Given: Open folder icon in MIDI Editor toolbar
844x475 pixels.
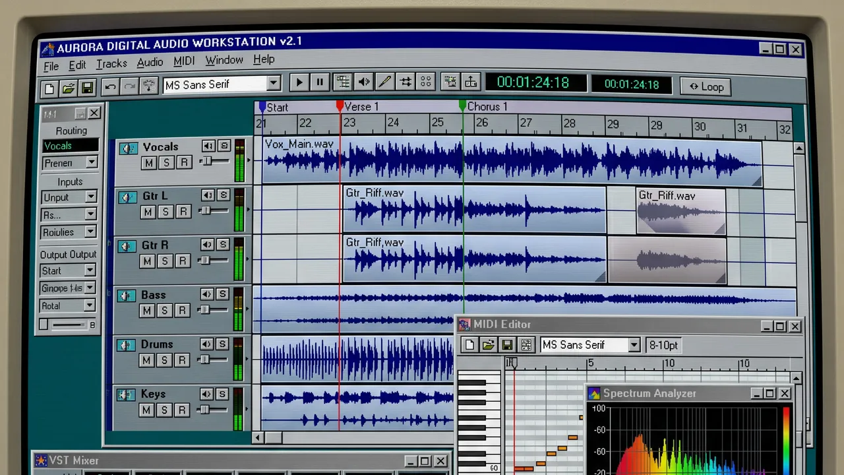Looking at the screenshot, I should point(488,345).
